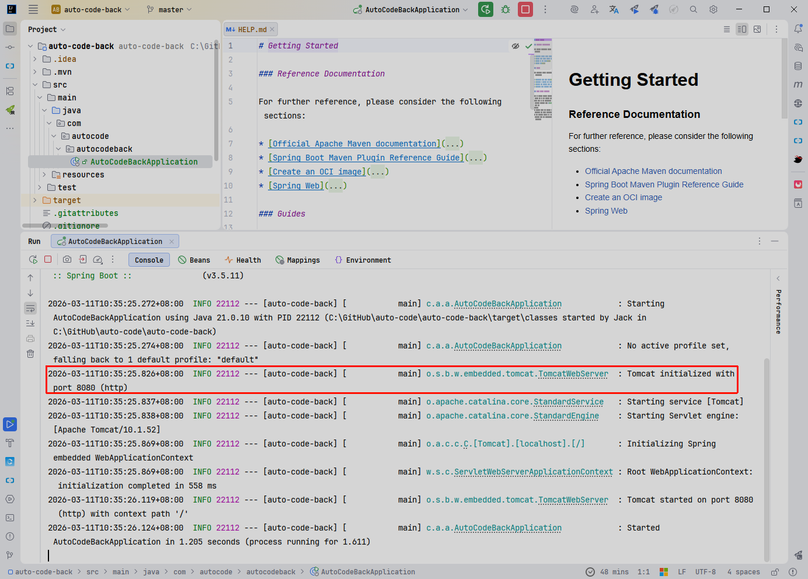The image size is (808, 579).
Task: Open the Structure tool window
Action: 10,91
